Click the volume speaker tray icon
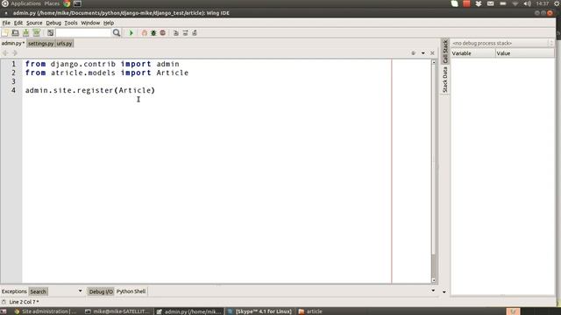561x315 pixels. (x=528, y=3)
